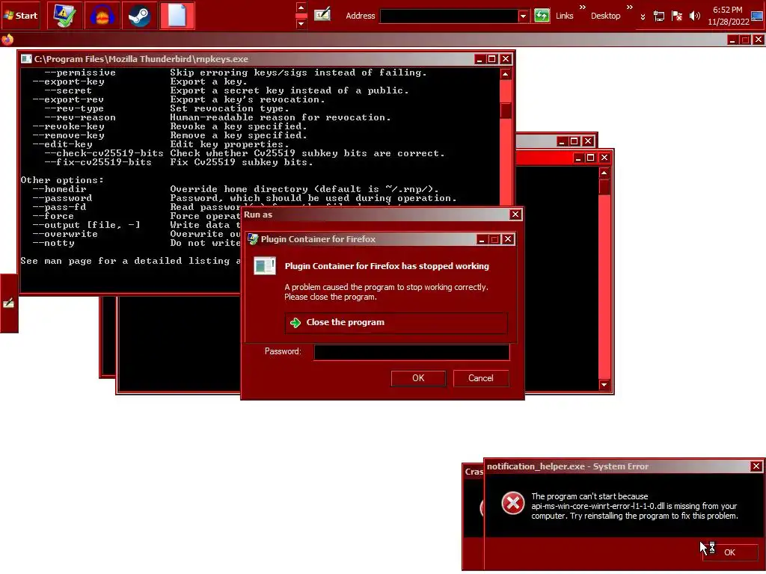
Task: Click Cancel in the Run as dialog
Action: coord(481,378)
